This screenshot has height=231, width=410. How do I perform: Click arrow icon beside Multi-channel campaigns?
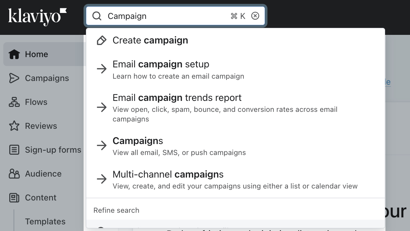102,179
